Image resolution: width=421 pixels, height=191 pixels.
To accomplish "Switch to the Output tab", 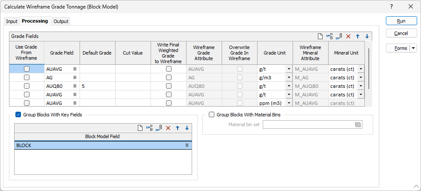I will click(61, 21).
